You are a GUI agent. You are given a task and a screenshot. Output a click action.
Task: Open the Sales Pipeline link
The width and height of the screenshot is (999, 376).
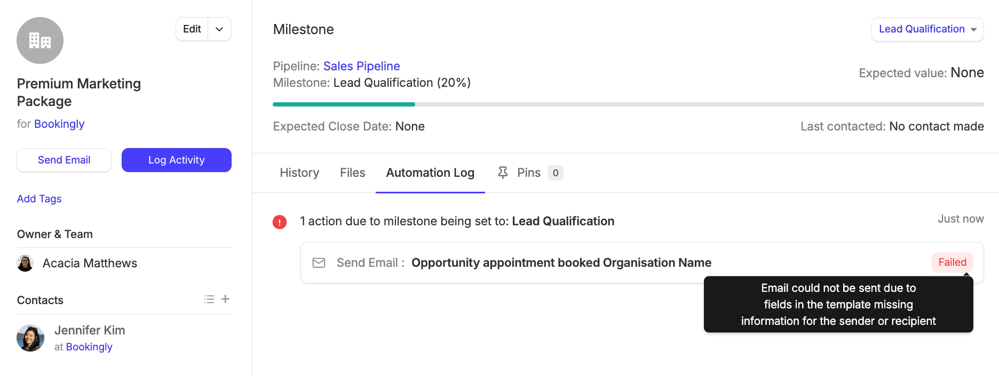coord(362,66)
